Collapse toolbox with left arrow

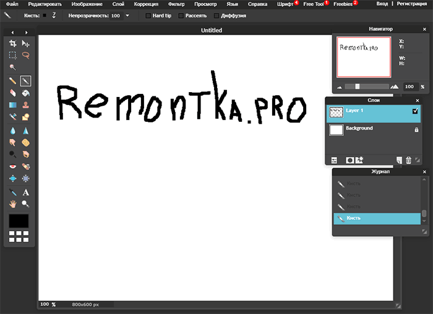pyautogui.click(x=12, y=33)
